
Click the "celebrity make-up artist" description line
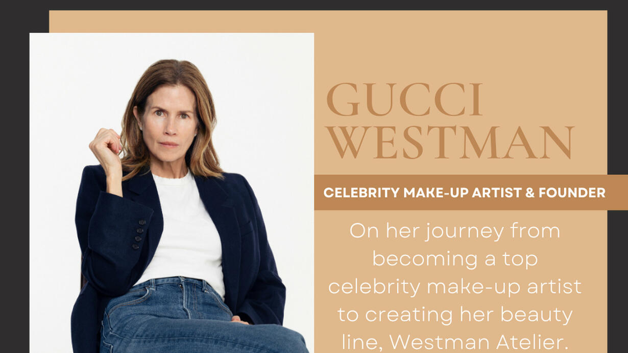coord(455,287)
